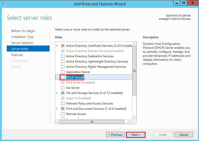Toggle Active Directory Certificate Services checkbox
This screenshot has height=141, width=199.
[x=63, y=46]
